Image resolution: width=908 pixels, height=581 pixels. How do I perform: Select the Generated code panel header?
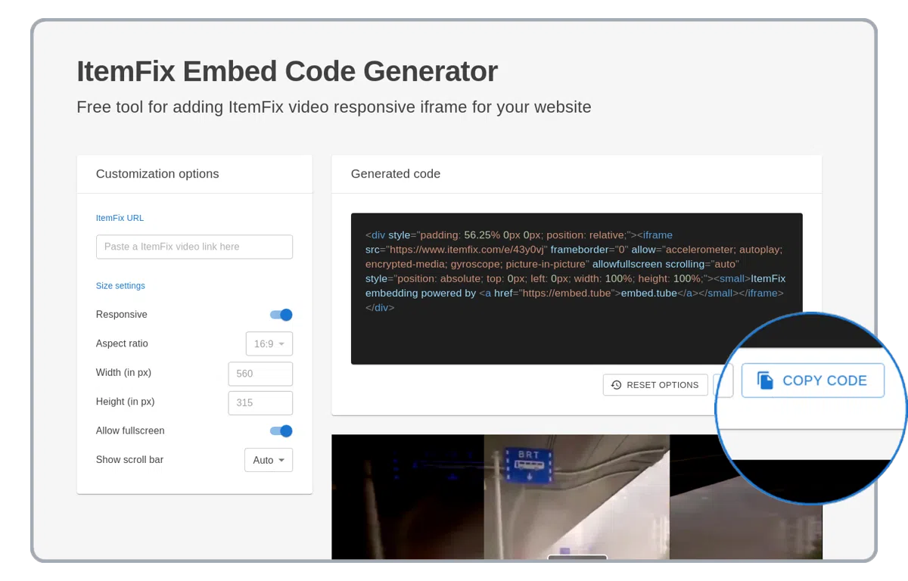point(395,174)
